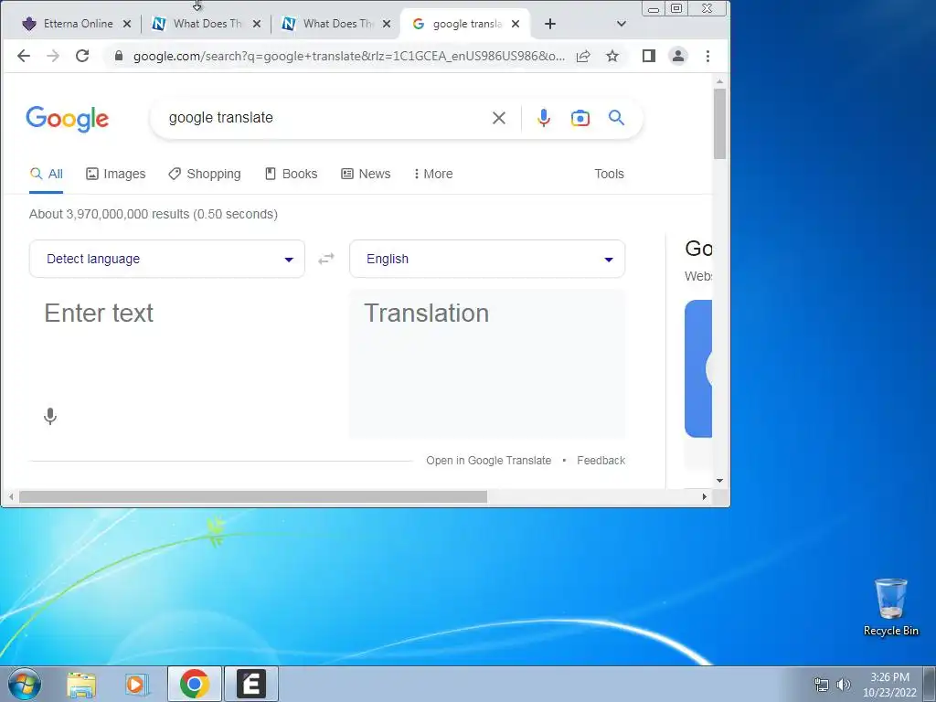Open the Chrome profile avatar
This screenshot has height=702, width=936.
tap(678, 56)
